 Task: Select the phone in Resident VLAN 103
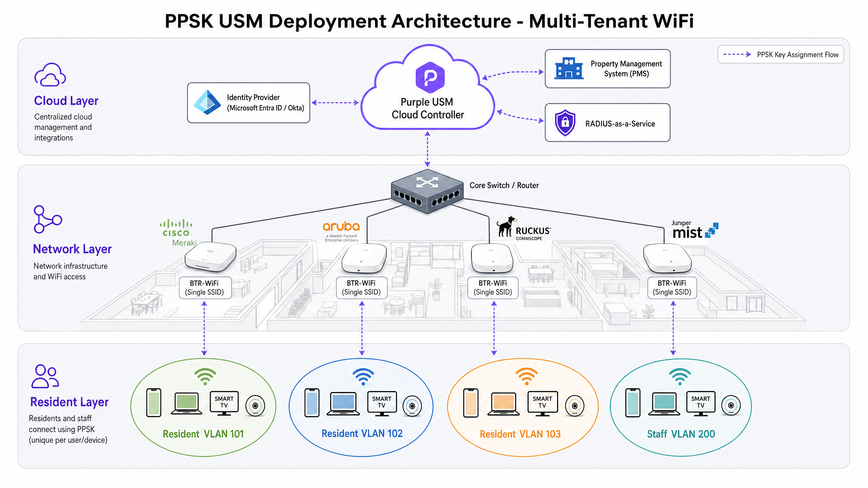point(471,403)
